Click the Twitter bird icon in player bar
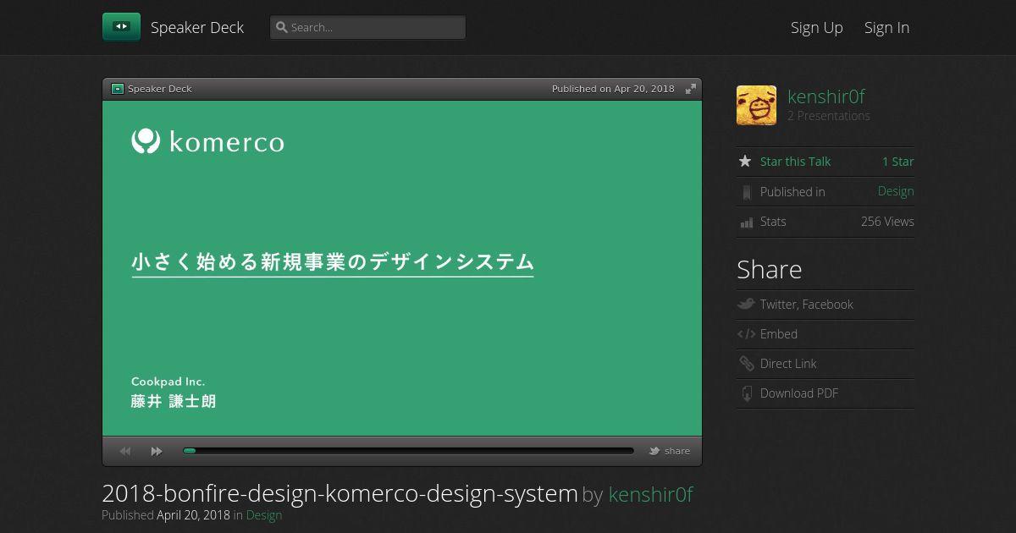Viewport: 1016px width, 533px height. tap(654, 451)
